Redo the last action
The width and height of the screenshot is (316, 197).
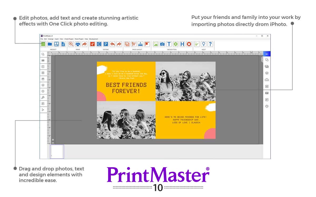click(119, 44)
